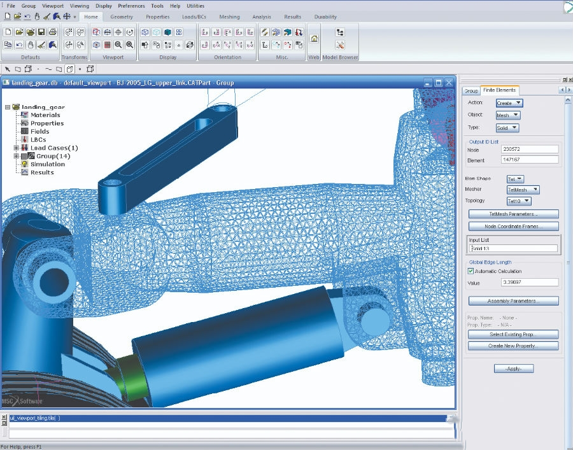Click the shaded solid cube display icon

tap(168, 32)
